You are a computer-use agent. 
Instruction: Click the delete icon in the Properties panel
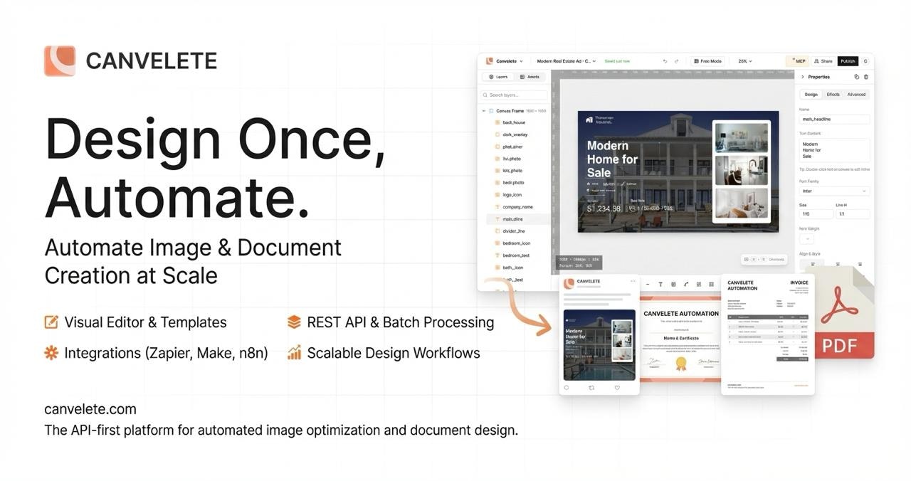tap(866, 76)
